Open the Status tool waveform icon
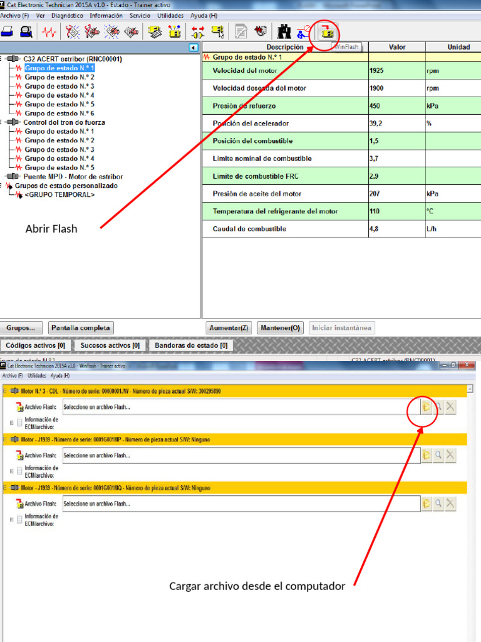 coord(49,31)
